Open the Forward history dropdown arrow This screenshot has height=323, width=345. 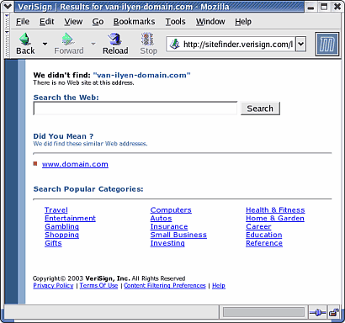93,44
